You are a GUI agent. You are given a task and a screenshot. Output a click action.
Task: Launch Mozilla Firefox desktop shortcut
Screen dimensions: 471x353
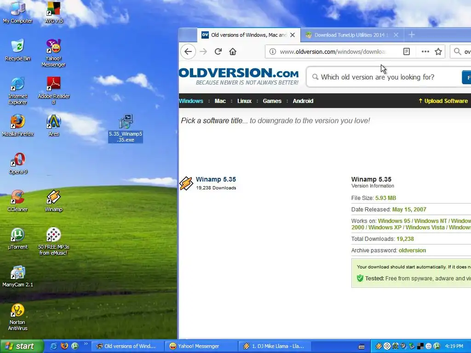click(17, 125)
